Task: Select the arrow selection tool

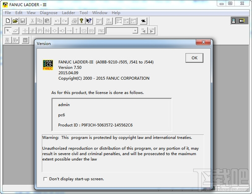Action: (x=8, y=31)
